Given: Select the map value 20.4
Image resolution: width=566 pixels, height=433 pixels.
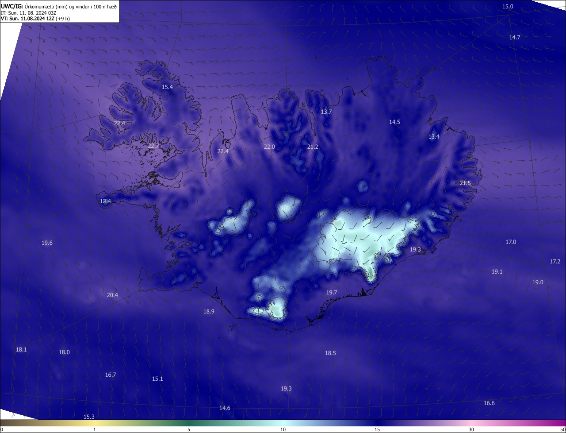Looking at the screenshot, I should click(x=112, y=295).
